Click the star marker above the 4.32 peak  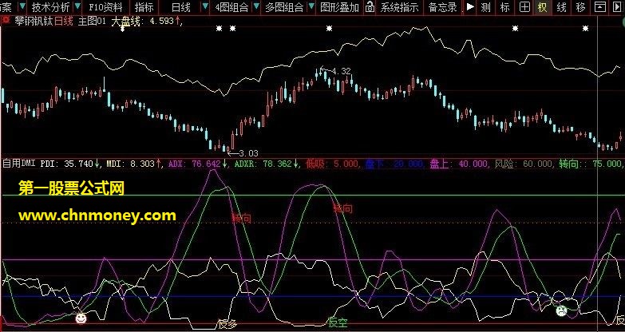click(329, 28)
